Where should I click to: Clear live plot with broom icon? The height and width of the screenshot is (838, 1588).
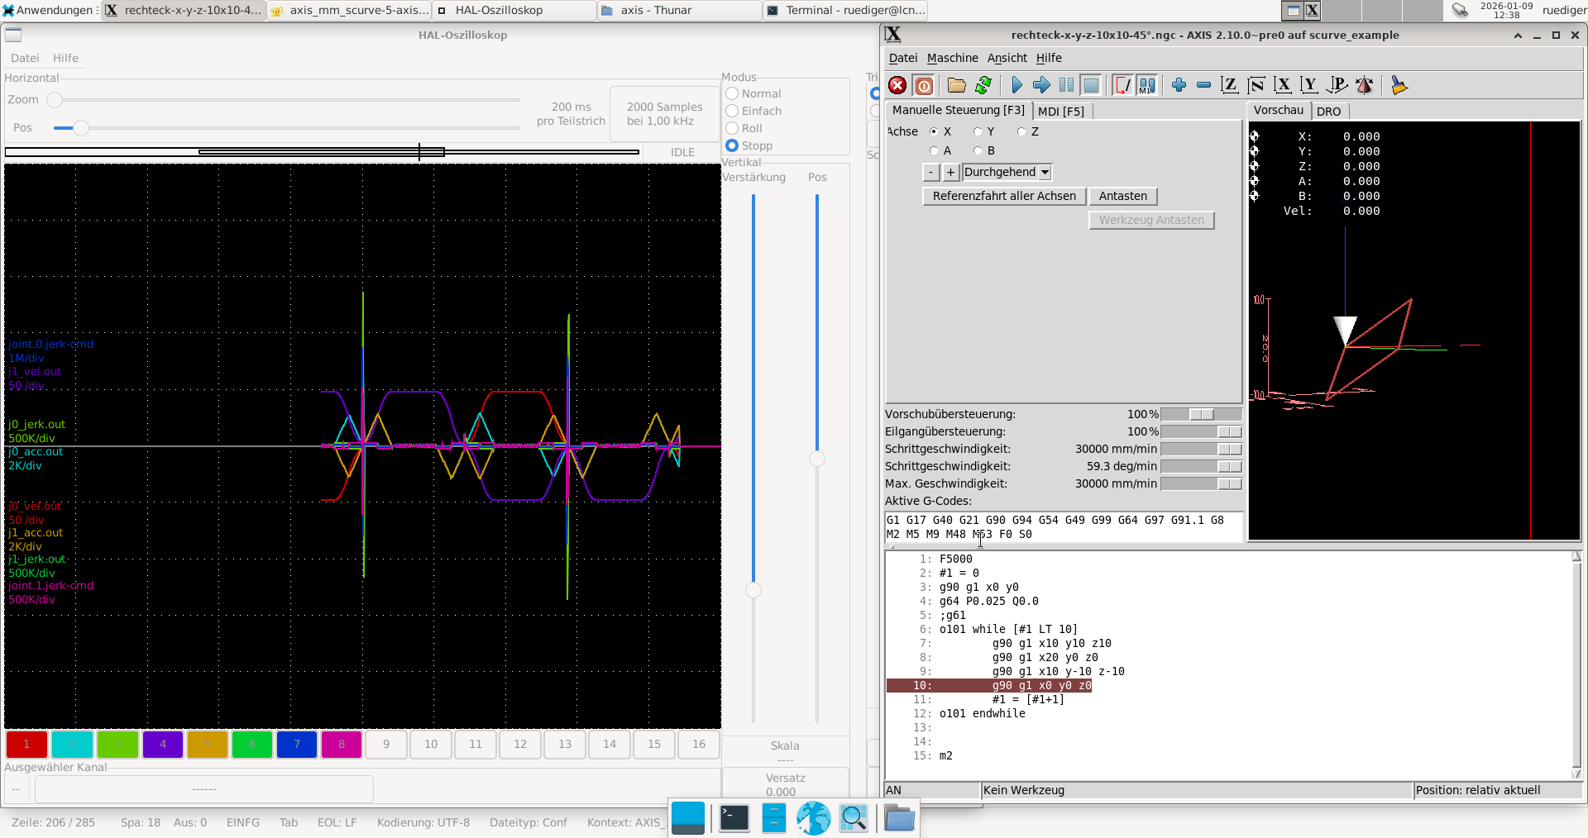1399,85
